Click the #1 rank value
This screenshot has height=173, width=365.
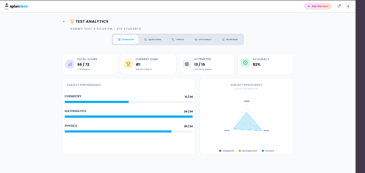(138, 64)
